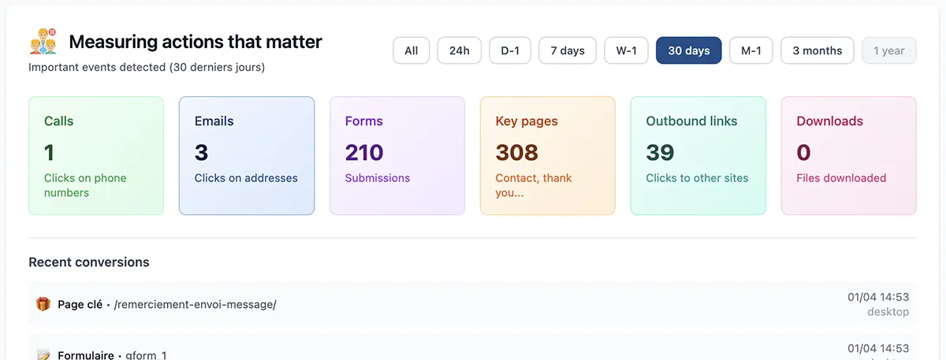Click the people icon beside the heading
Image resolution: width=946 pixels, height=360 pixels.
(43, 41)
